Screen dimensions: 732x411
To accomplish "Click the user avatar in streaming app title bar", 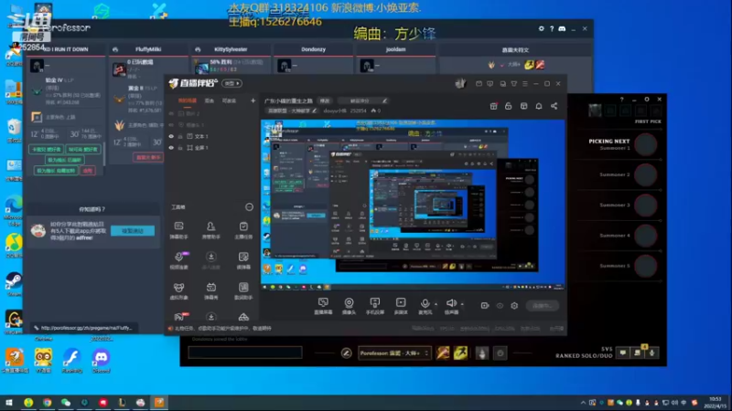I will click(461, 83).
